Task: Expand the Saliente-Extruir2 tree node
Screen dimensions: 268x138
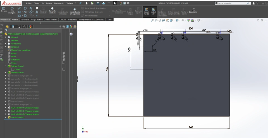Action: [6, 72]
